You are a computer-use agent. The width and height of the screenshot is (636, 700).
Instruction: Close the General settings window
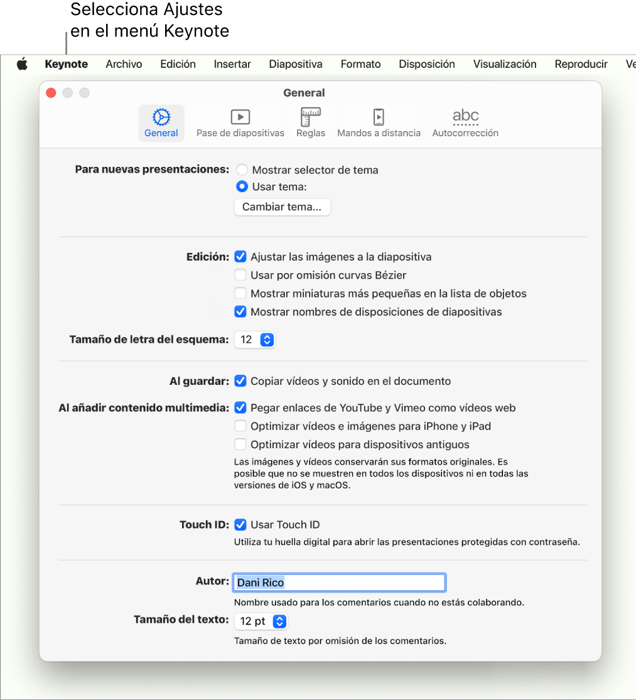click(51, 93)
